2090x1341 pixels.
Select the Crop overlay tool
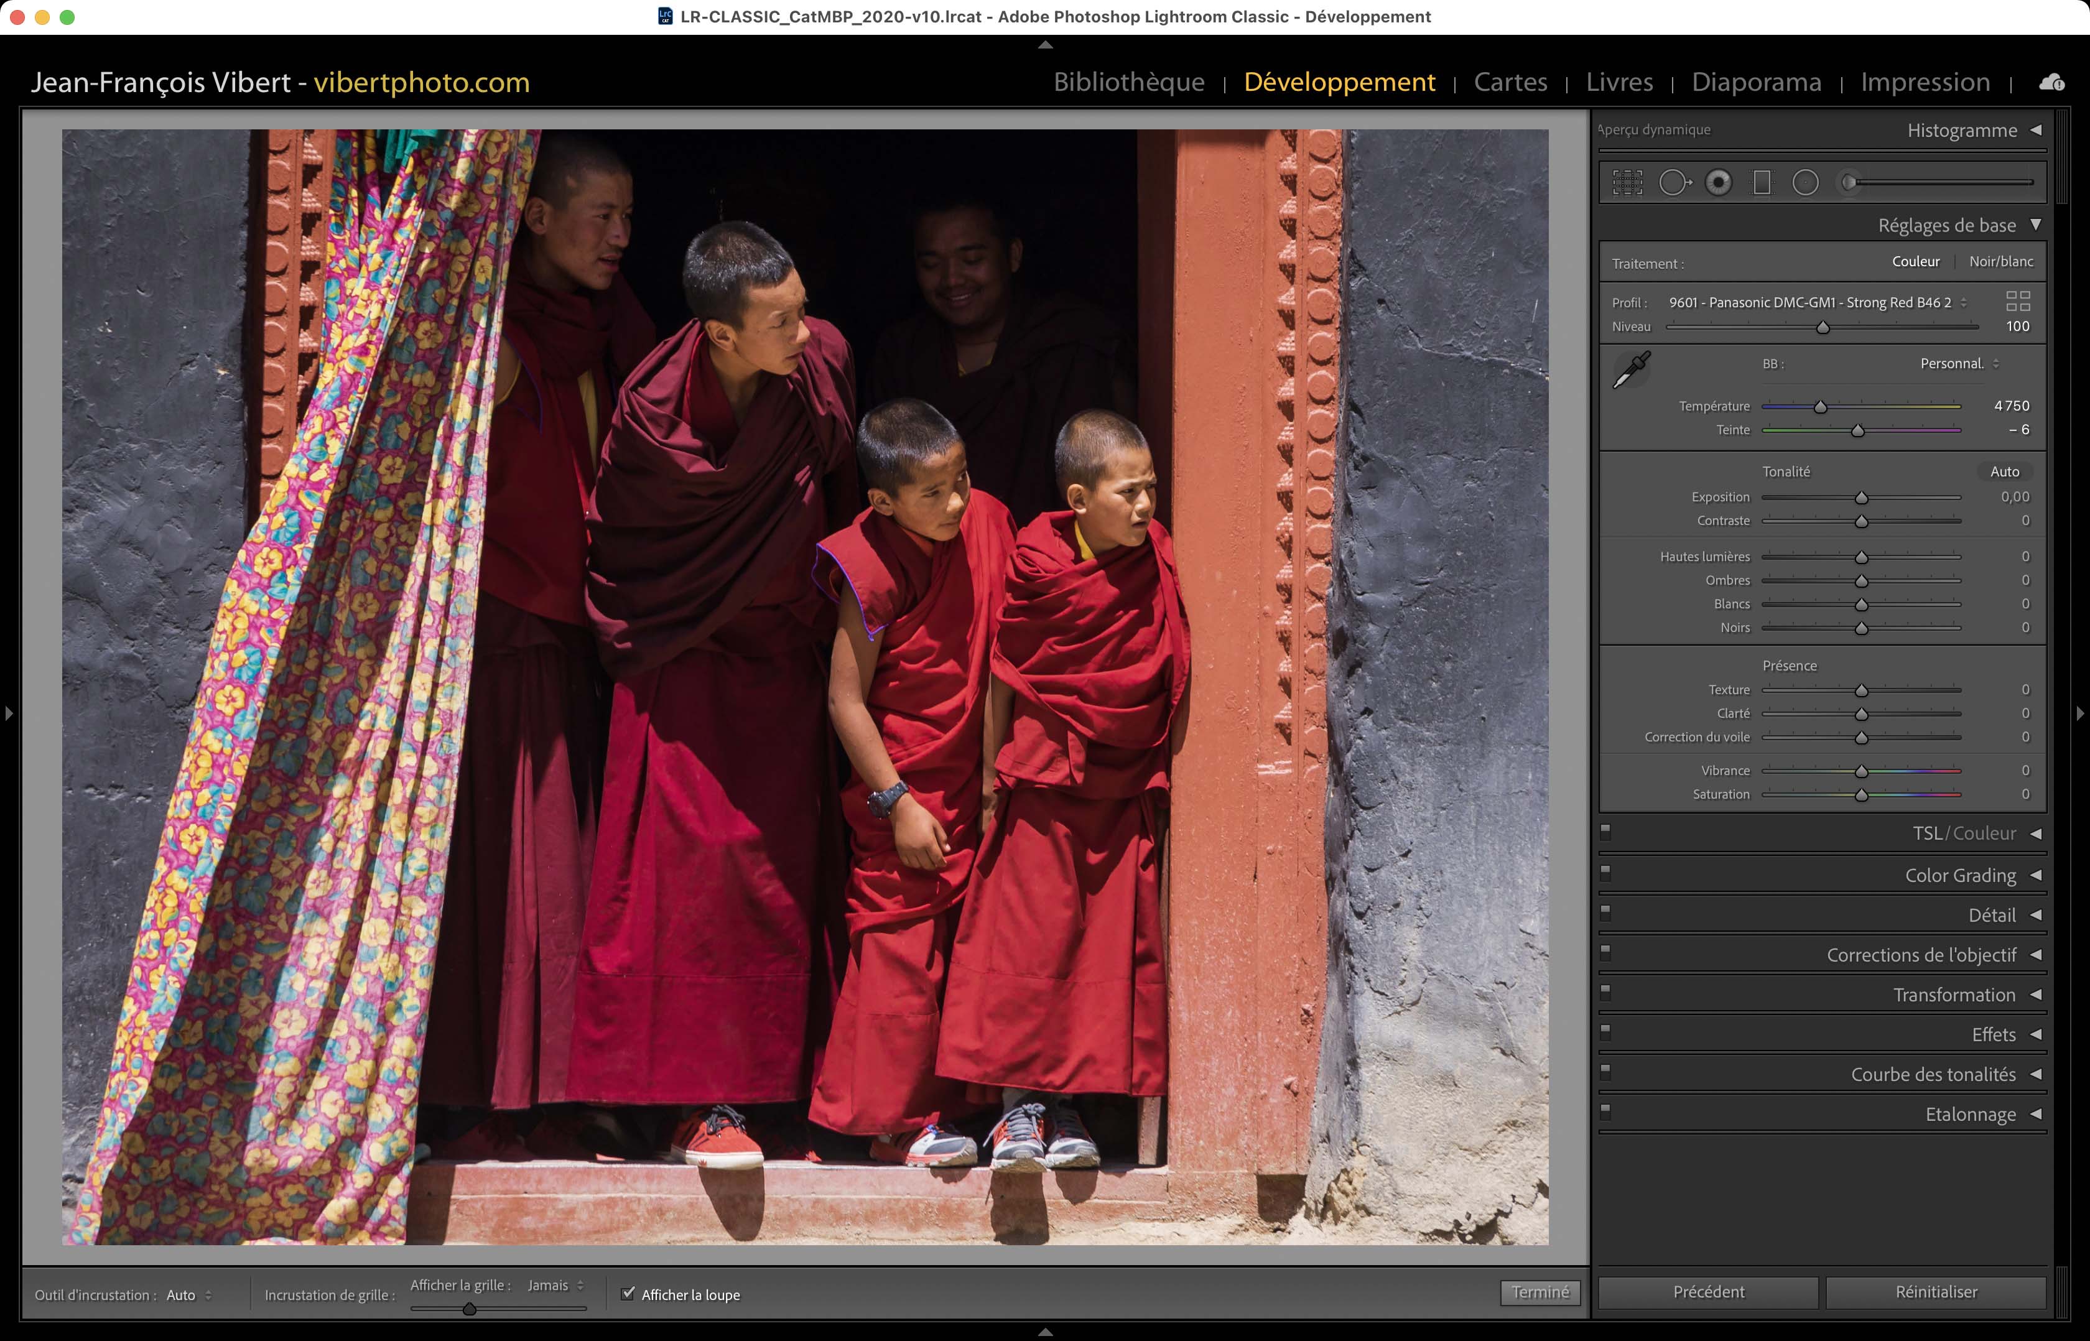tap(1627, 182)
